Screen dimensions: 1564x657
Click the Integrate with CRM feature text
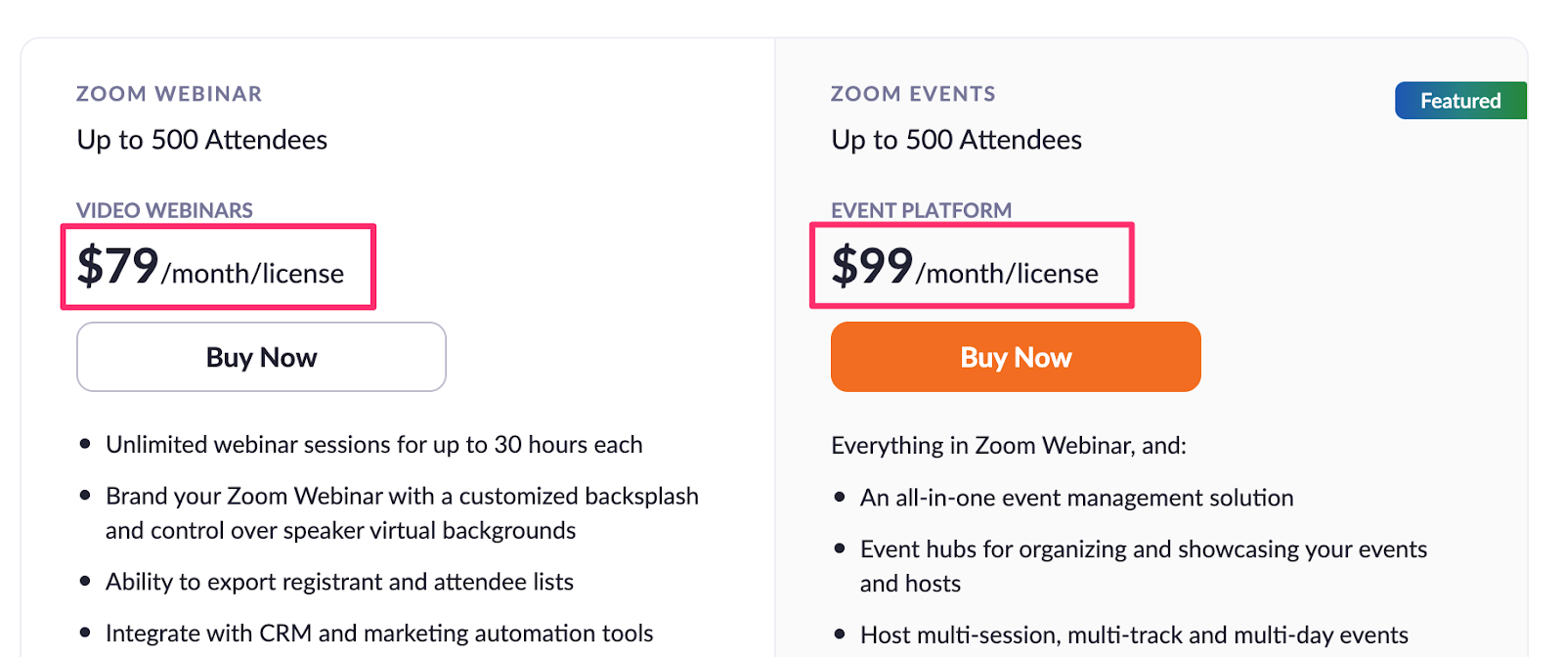point(379,634)
